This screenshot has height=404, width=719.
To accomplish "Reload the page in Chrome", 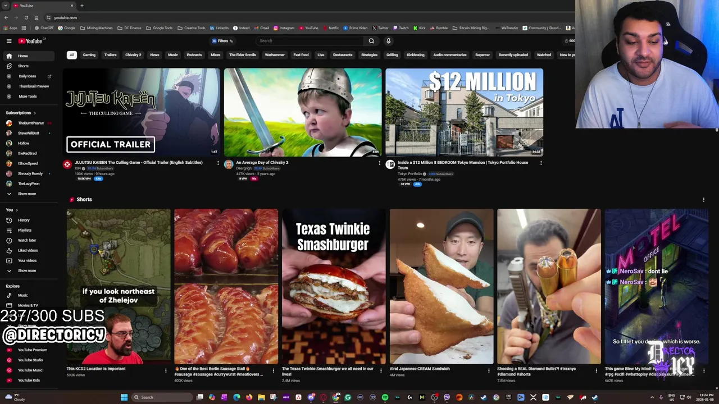I will tap(26, 17).
